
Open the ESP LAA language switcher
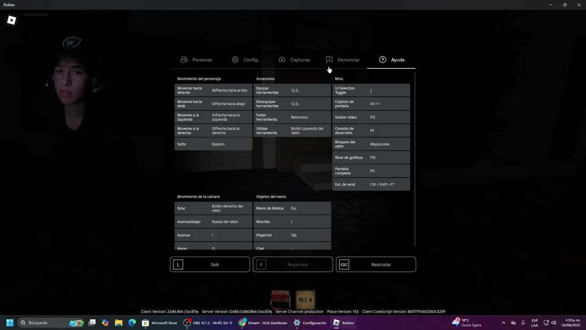(x=535, y=323)
